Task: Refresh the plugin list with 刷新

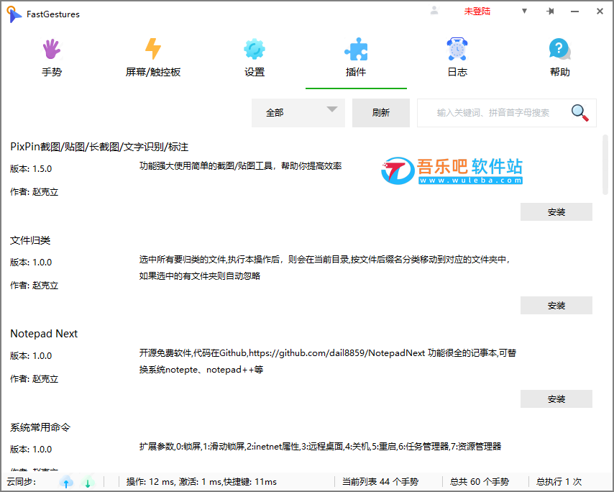Action: [381, 113]
